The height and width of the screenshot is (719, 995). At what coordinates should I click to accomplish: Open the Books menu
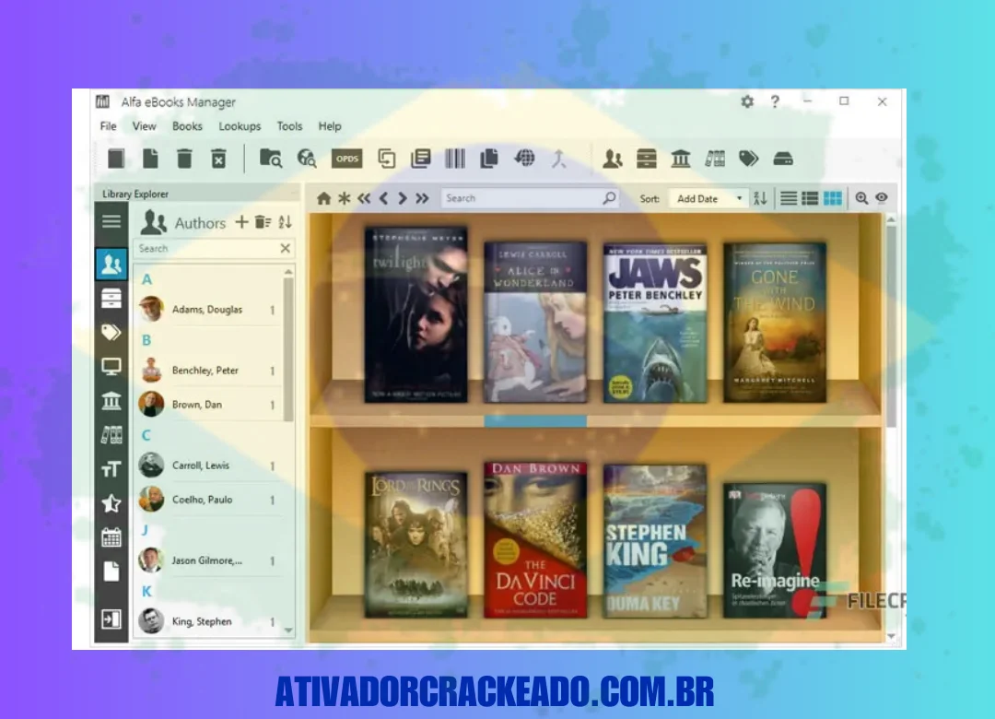coord(187,126)
